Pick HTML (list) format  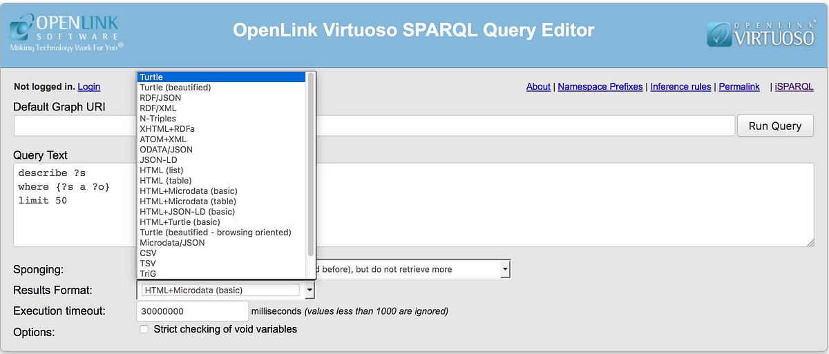click(x=221, y=170)
